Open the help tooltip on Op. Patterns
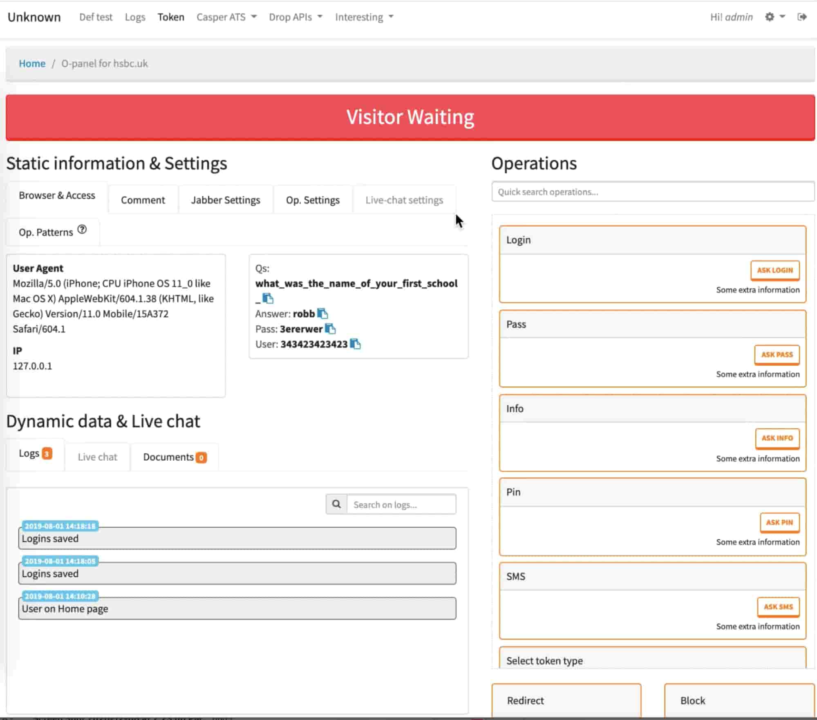Screen dimensions: 817x720 tap(82, 230)
